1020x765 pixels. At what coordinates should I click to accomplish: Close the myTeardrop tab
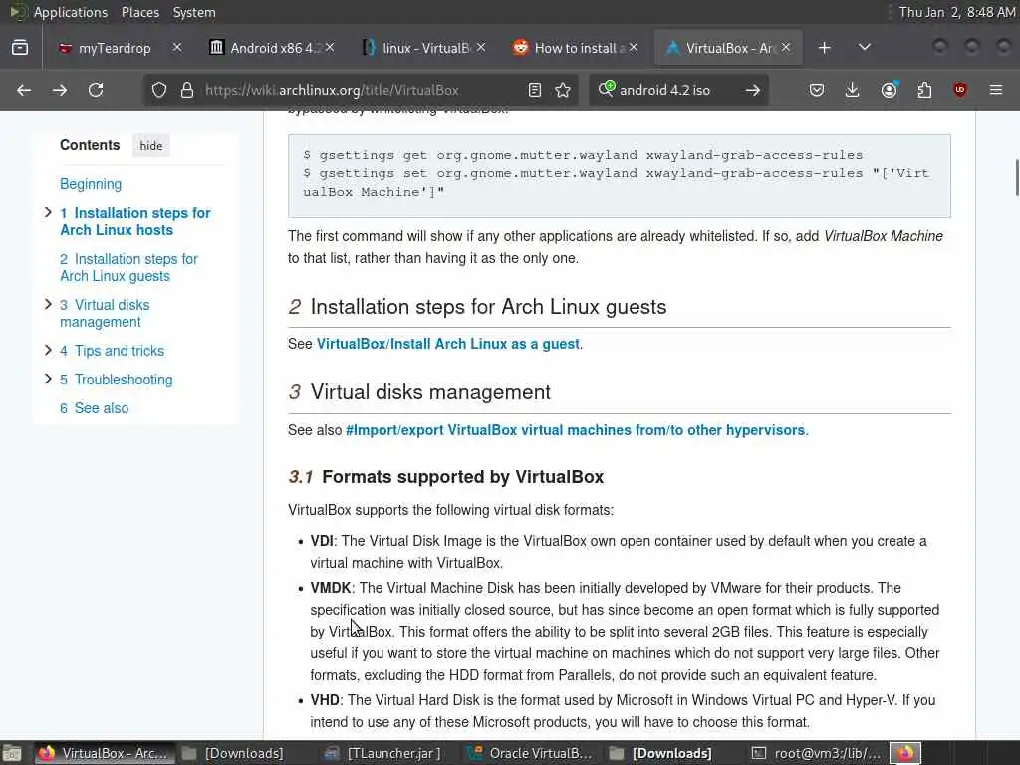click(177, 48)
